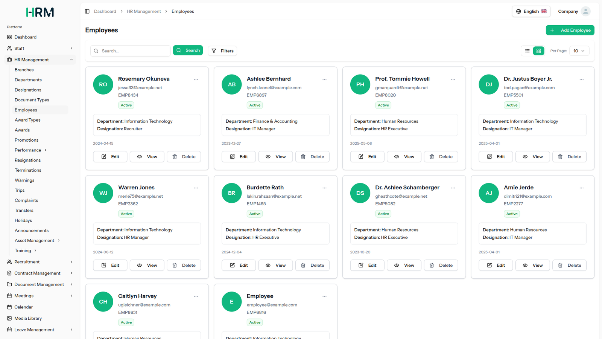Expand the Recruitment menu
Image resolution: width=602 pixels, height=339 pixels.
[x=40, y=262]
